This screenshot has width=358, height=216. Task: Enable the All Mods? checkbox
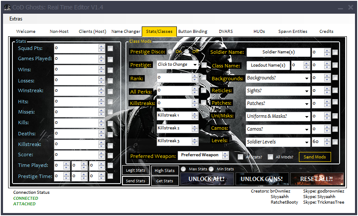pyautogui.click(x=270, y=157)
